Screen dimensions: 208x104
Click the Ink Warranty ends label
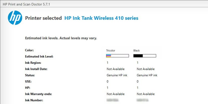click(39, 94)
